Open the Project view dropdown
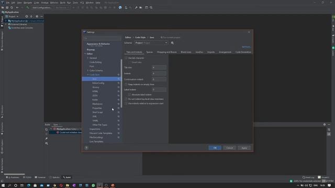Image resolution: width=335 pixels, height=188 pixels. (12, 16)
